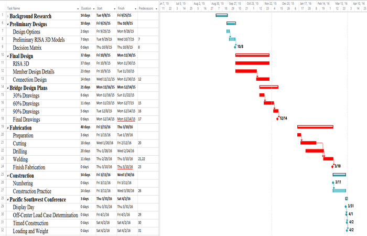Open the Finish column filter dropdown
Viewport: 367px width, 236px height.
pos(134,9)
